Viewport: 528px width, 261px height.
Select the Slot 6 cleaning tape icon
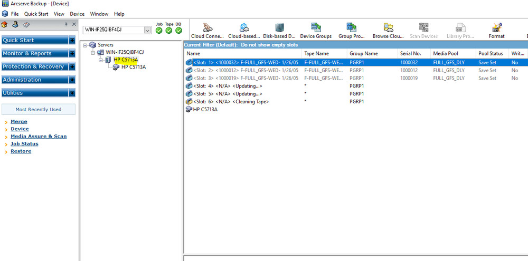(189, 101)
